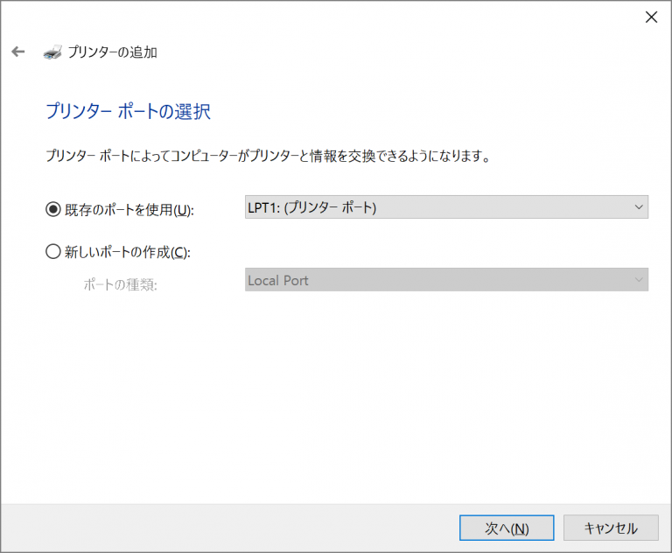Click the キャンセル button

point(611,528)
